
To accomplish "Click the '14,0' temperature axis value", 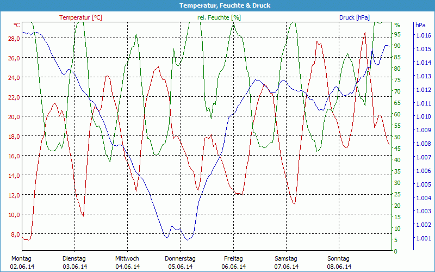I will [x=14, y=176].
